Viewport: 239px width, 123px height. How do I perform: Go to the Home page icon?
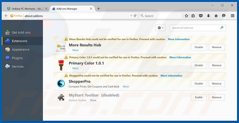216,16
